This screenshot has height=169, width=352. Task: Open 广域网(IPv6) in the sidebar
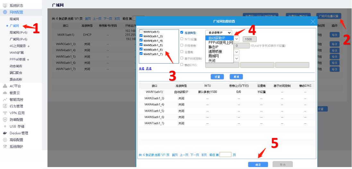point(18,39)
